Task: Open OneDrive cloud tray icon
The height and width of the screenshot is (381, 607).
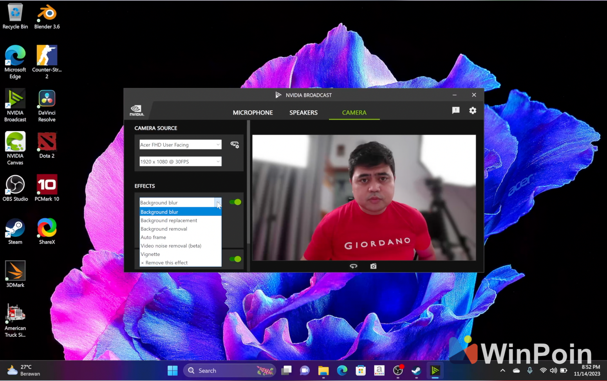Action: (x=517, y=370)
